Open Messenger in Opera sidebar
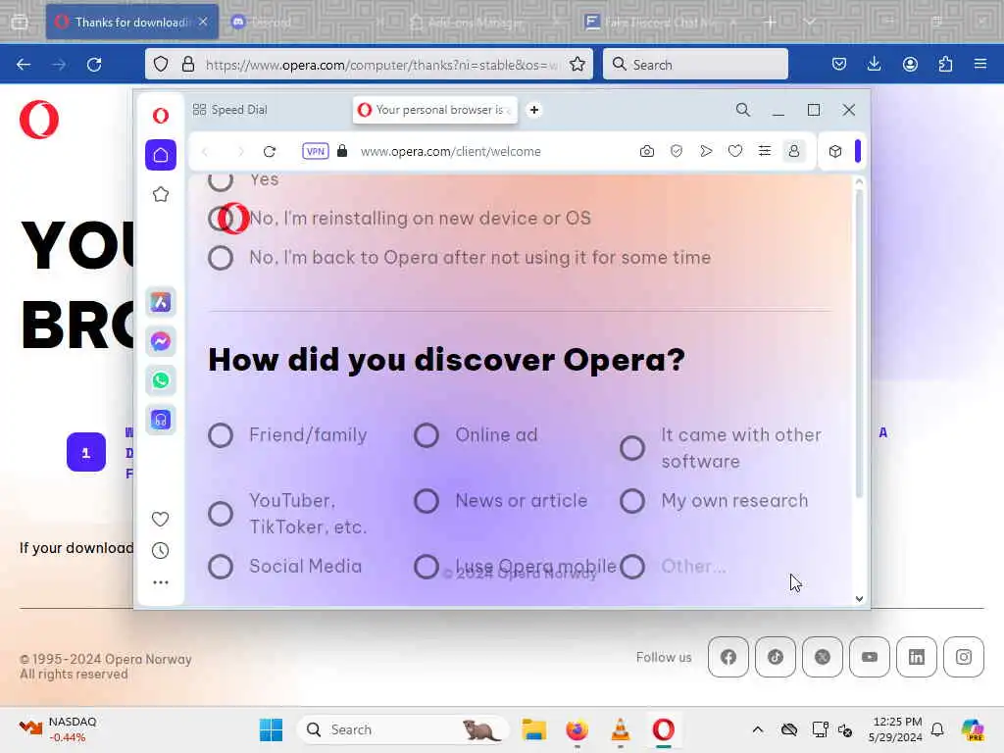Screen dimensions: 1004x753 [x=161, y=341]
